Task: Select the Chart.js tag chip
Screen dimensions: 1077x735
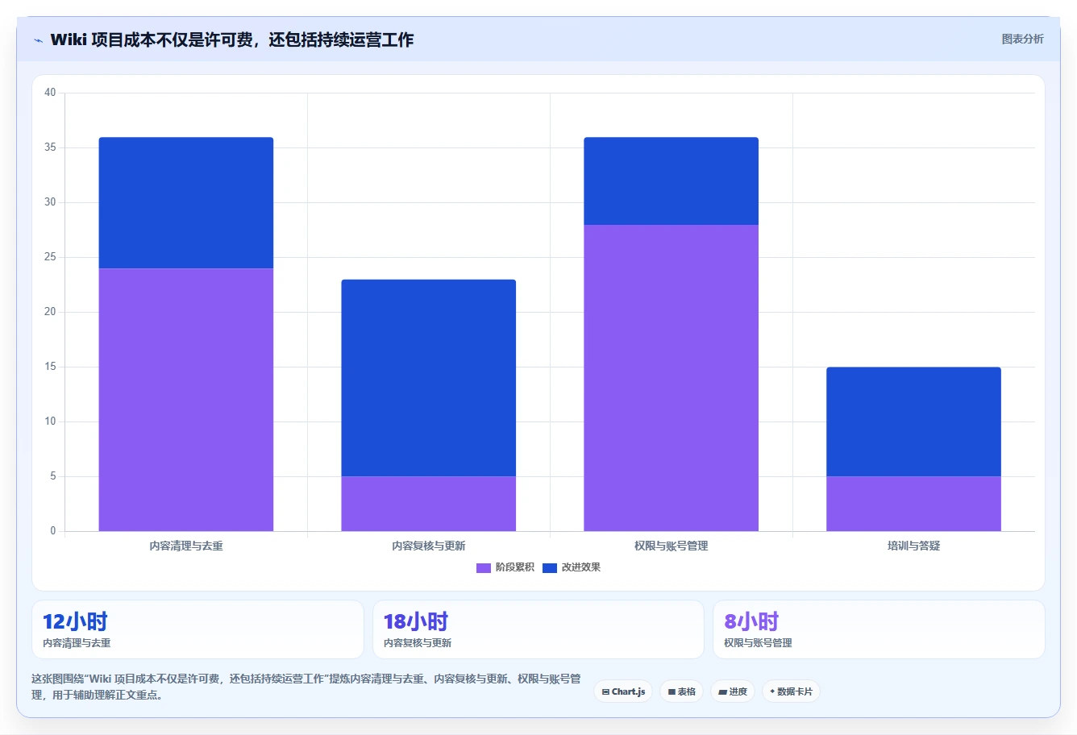Action: (x=623, y=691)
